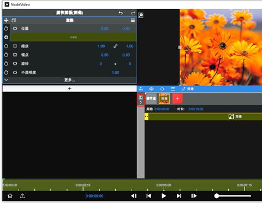Select the 根节点 tab
The height and width of the screenshot is (203, 262).
click(x=151, y=99)
